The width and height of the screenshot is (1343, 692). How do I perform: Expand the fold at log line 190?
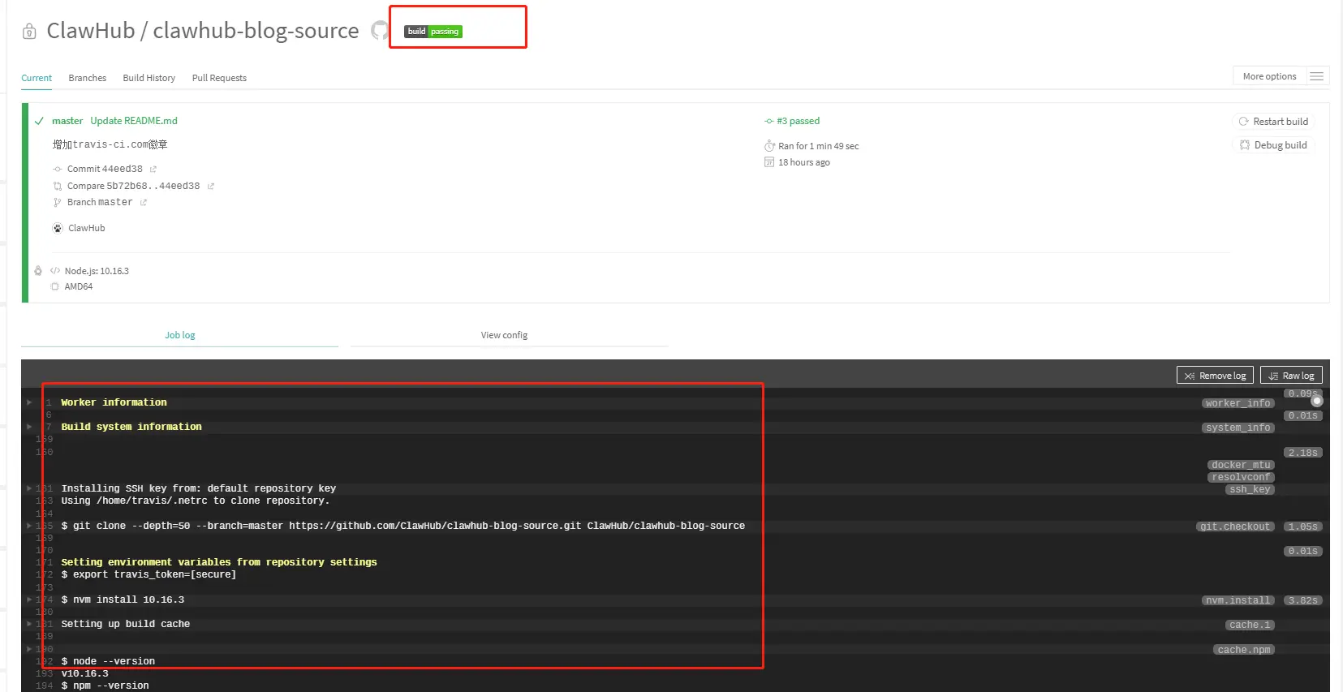tap(29, 649)
